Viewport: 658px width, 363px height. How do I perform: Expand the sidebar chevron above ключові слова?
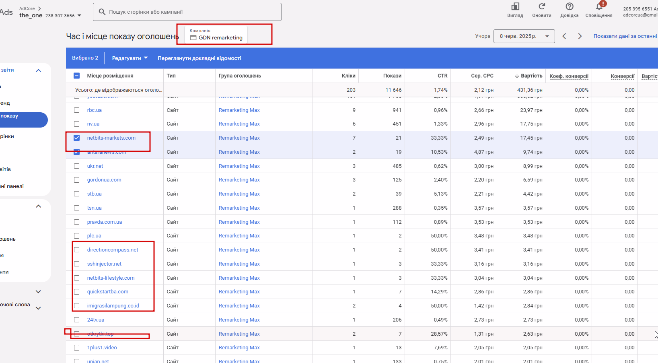[x=39, y=292]
